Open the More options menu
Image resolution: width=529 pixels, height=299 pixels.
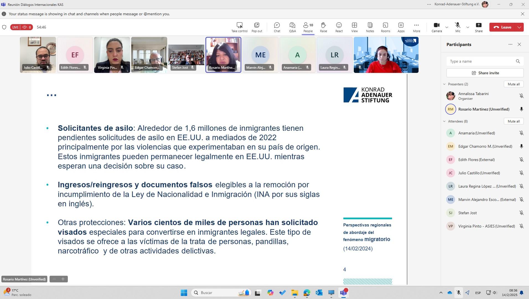[x=416, y=27]
